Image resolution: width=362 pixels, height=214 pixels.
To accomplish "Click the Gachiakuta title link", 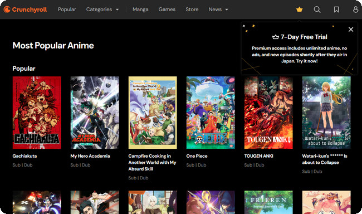I will pyautogui.click(x=25, y=156).
